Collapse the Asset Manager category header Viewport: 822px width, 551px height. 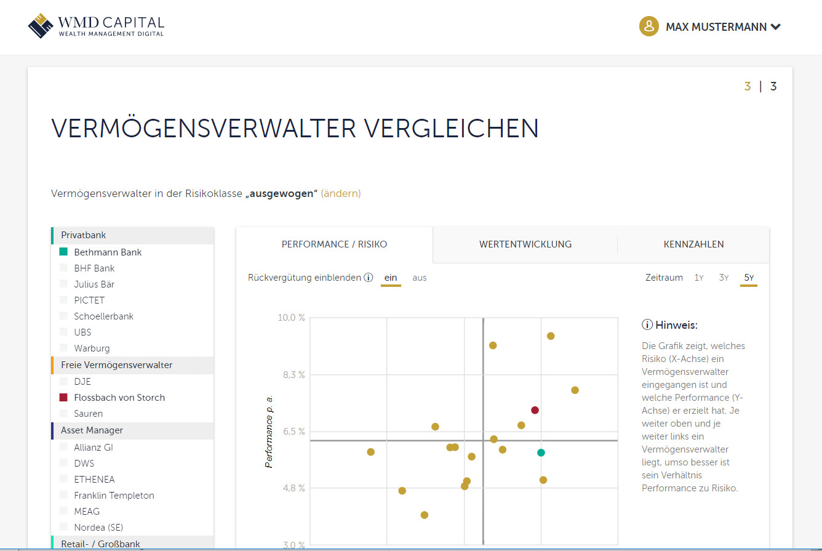click(132, 430)
